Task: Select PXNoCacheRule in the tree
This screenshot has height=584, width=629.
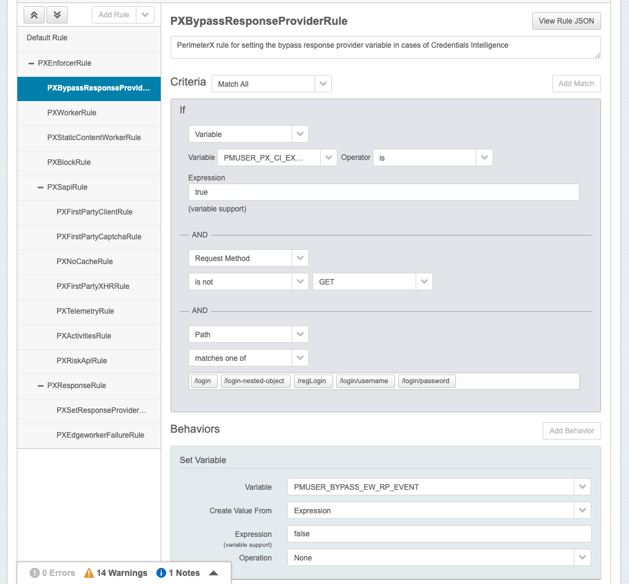Action: 89,262
